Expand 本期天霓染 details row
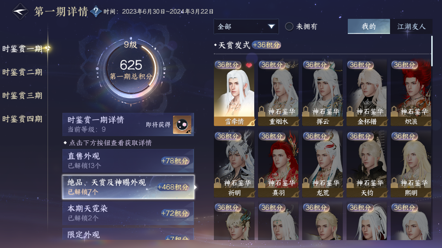This screenshot has height=248, width=442. [128, 213]
